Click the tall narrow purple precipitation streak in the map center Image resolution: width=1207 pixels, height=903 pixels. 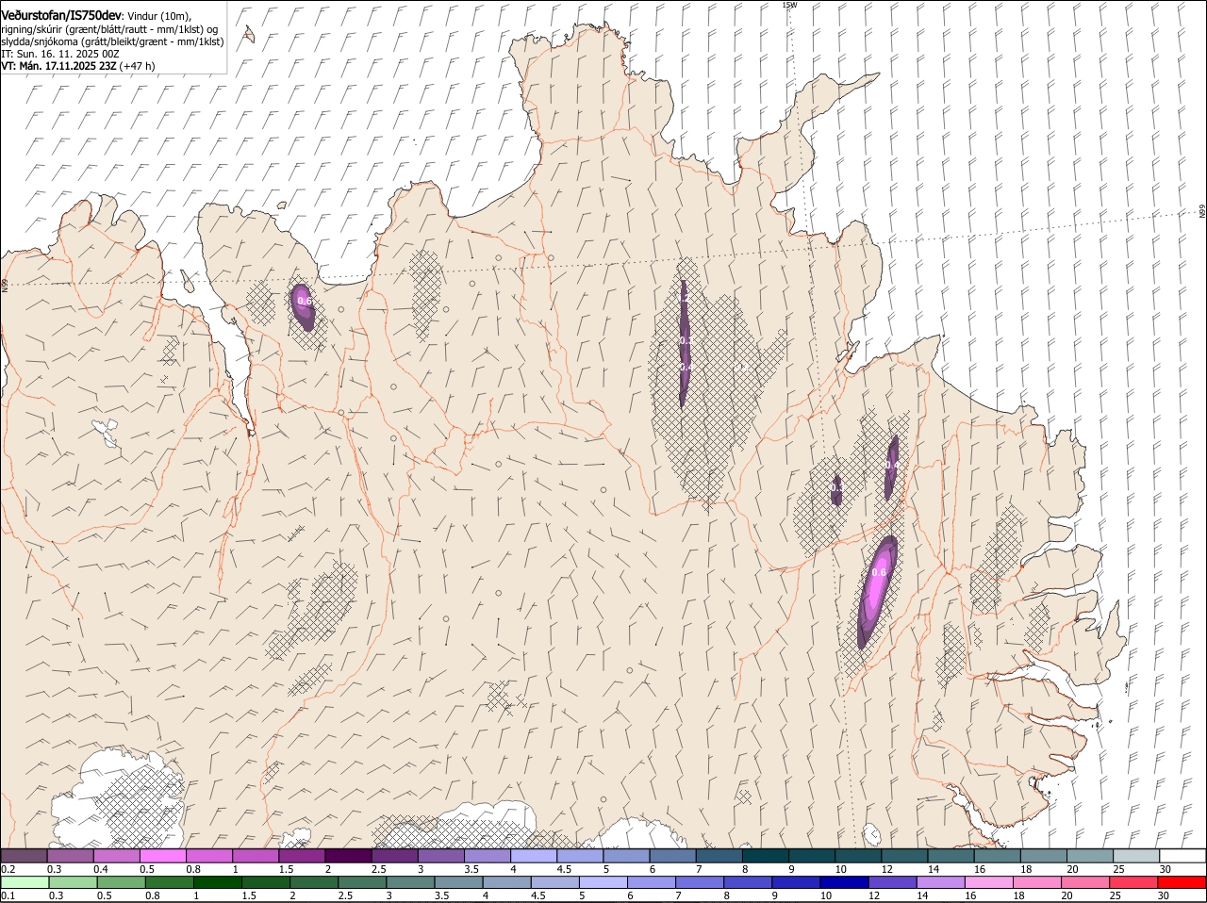click(685, 344)
